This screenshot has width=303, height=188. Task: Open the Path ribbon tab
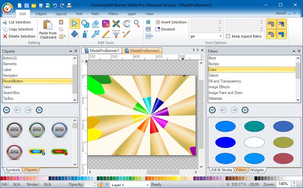click(95, 14)
